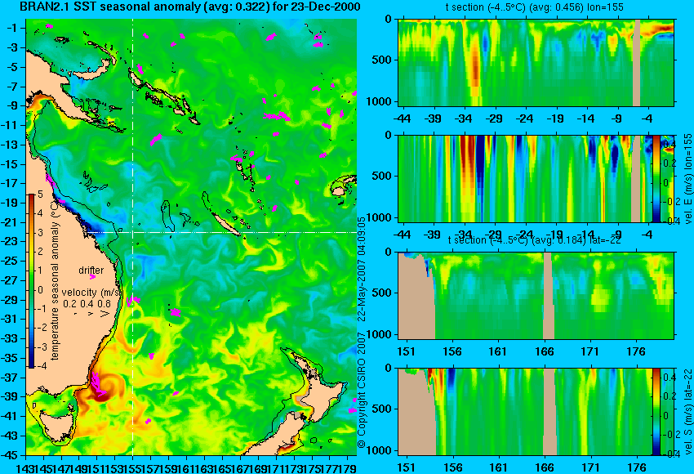The image size is (694, 474).
Task: Click the BRAN2.1 SST seasonal anomaly title
Action: click(190, 7)
